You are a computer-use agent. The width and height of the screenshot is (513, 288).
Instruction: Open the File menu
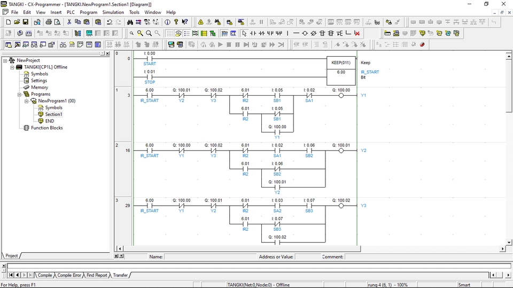[x=15, y=12]
